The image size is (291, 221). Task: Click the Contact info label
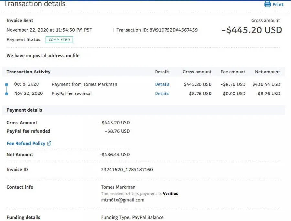click(x=20, y=187)
